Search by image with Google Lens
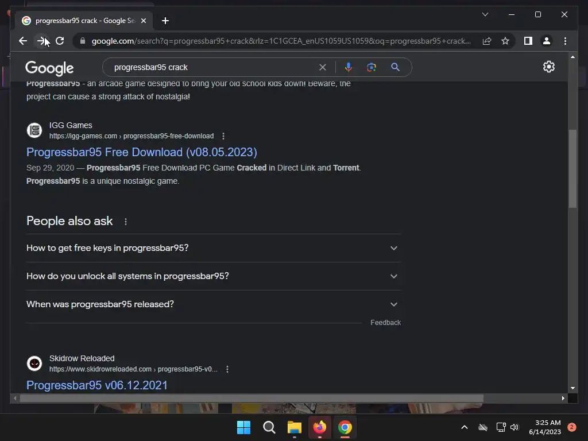588x441 pixels. click(372, 67)
